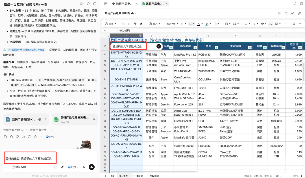This screenshot has height=178, width=305.
Task: Activate the format painter tool
Action: tap(135, 24)
